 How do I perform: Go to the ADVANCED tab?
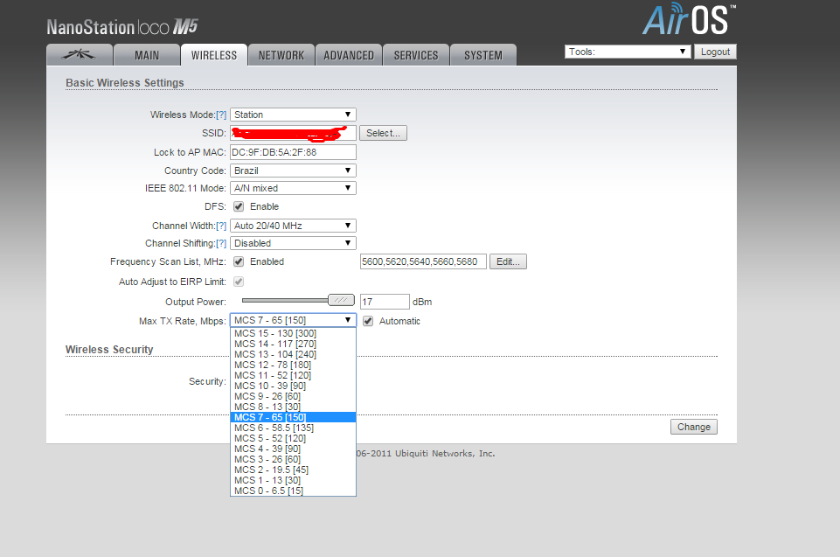click(349, 55)
